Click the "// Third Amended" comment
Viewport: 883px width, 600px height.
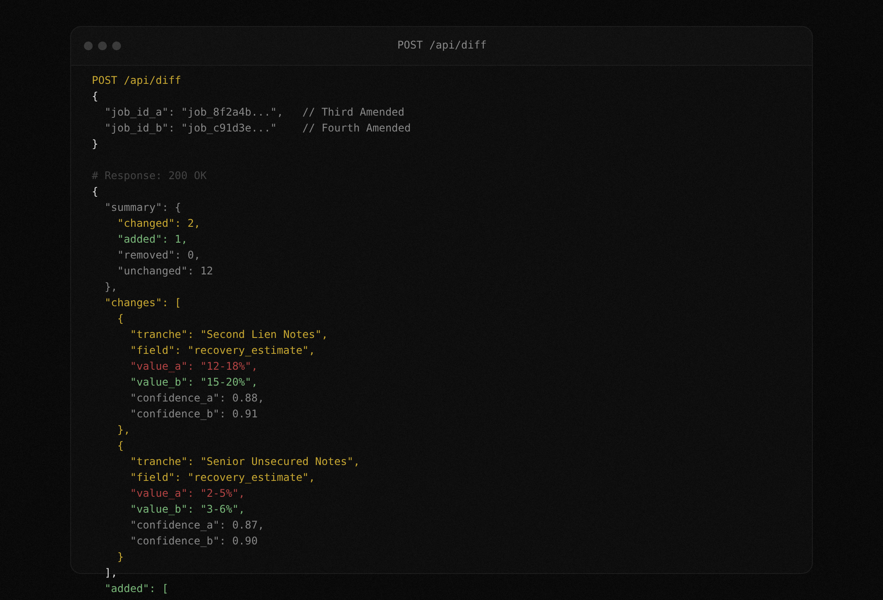click(353, 112)
